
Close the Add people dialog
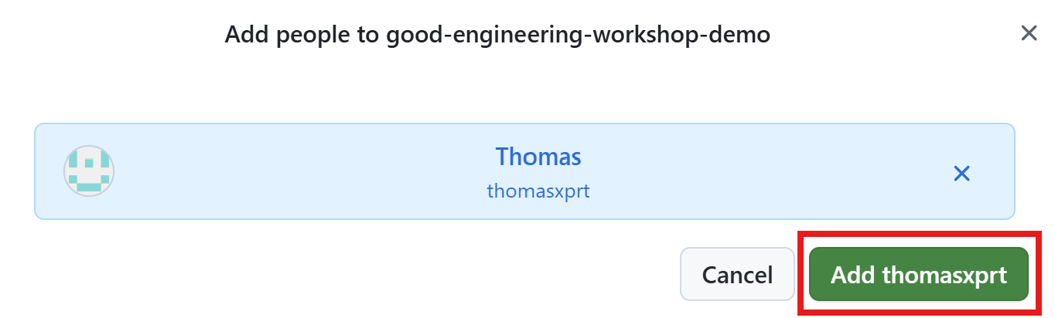1028,33
